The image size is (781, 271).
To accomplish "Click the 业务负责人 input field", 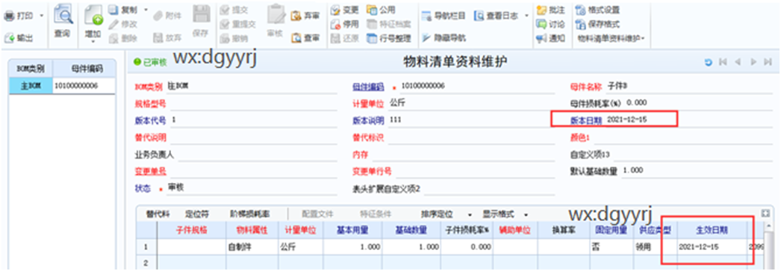I will (257, 155).
